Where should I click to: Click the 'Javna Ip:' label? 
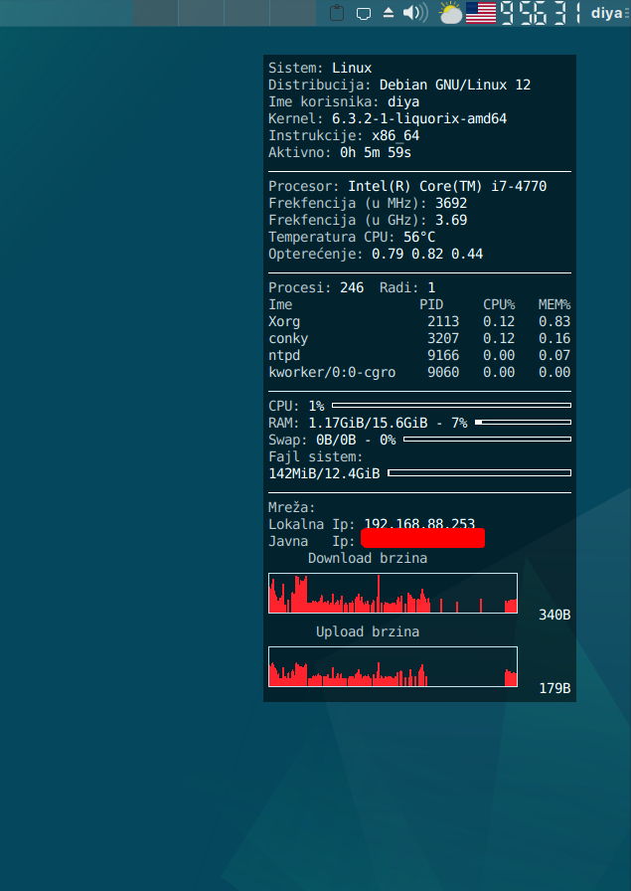click(312, 541)
